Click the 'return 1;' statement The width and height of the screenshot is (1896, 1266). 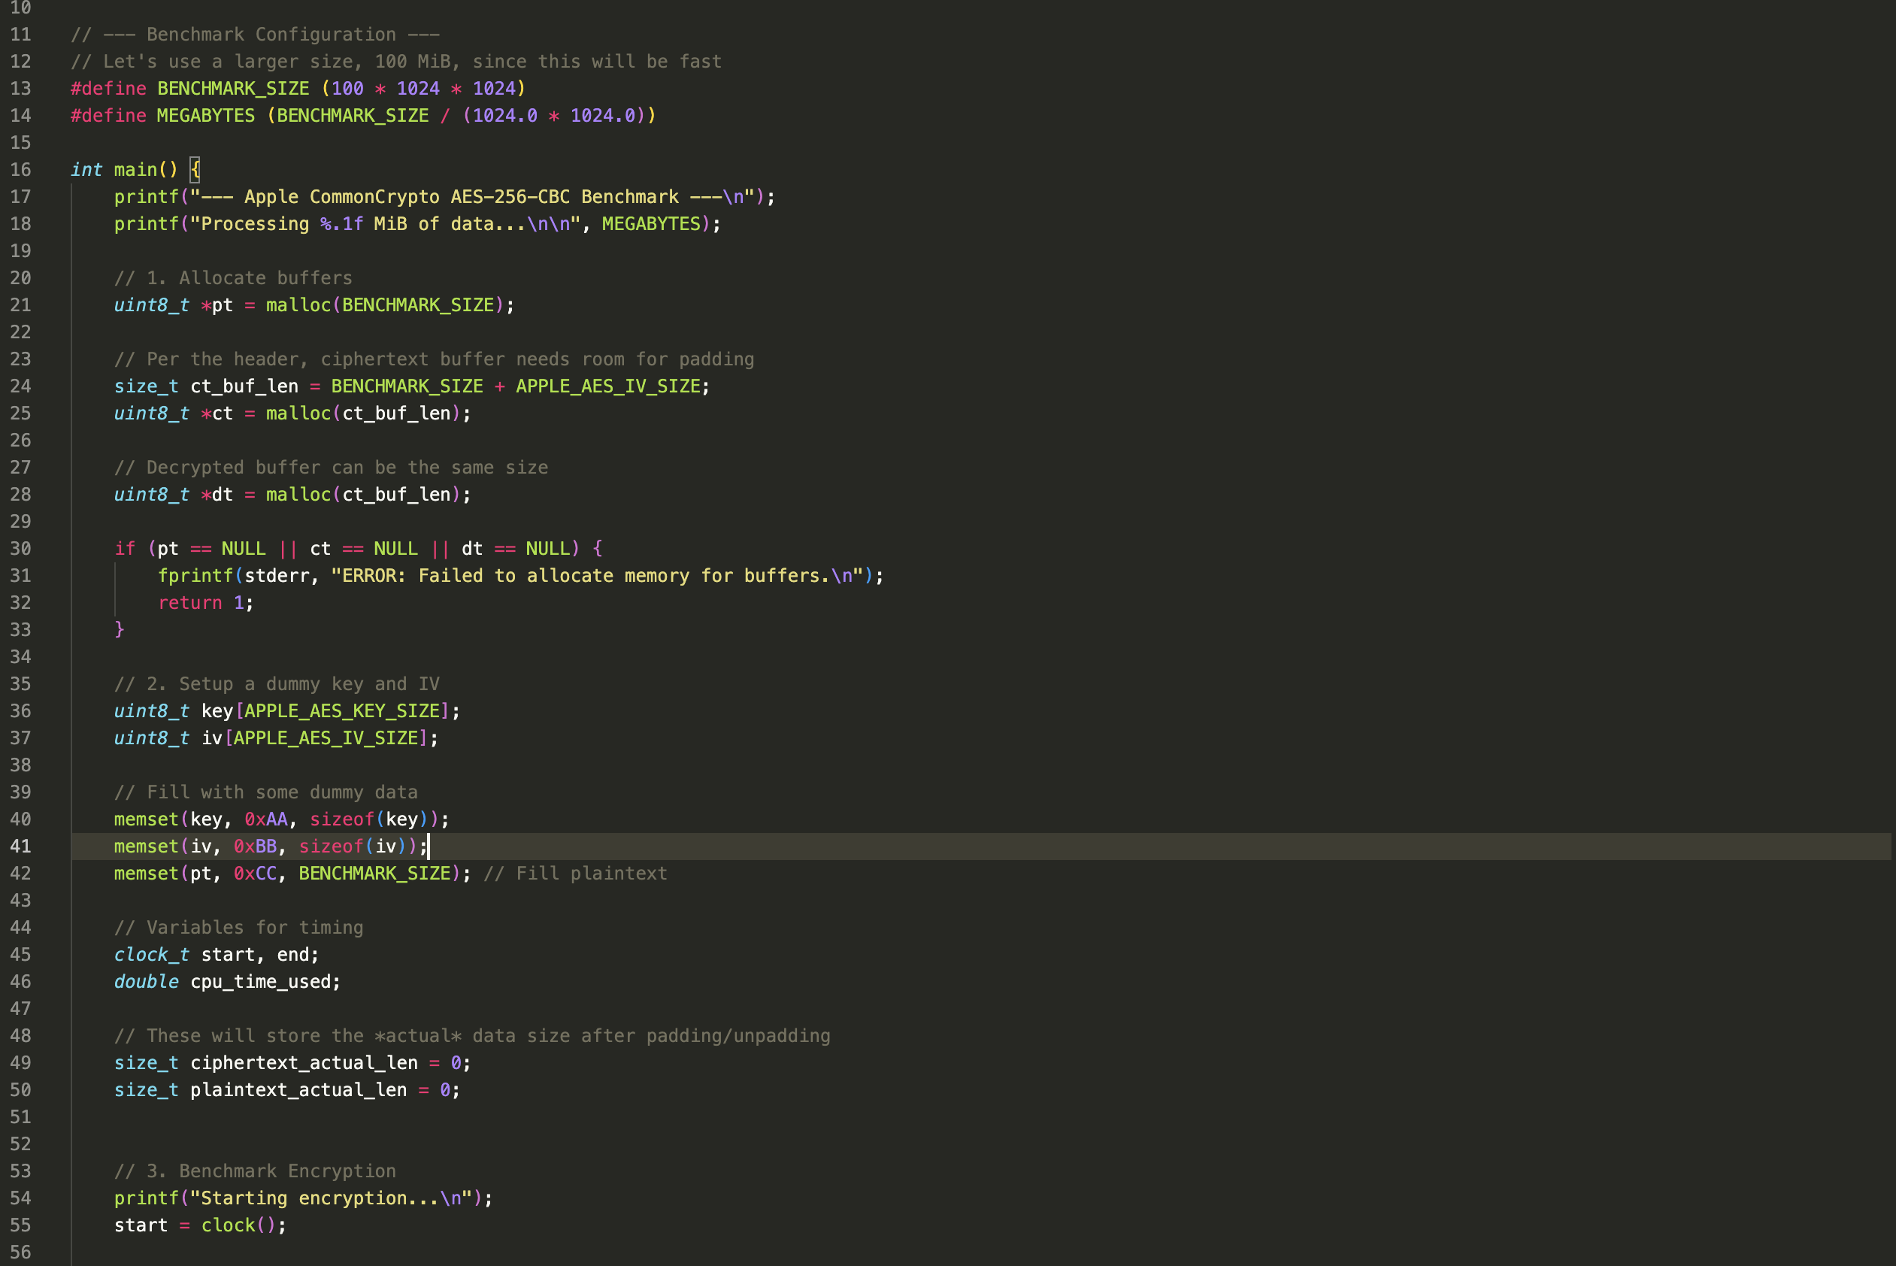(205, 602)
